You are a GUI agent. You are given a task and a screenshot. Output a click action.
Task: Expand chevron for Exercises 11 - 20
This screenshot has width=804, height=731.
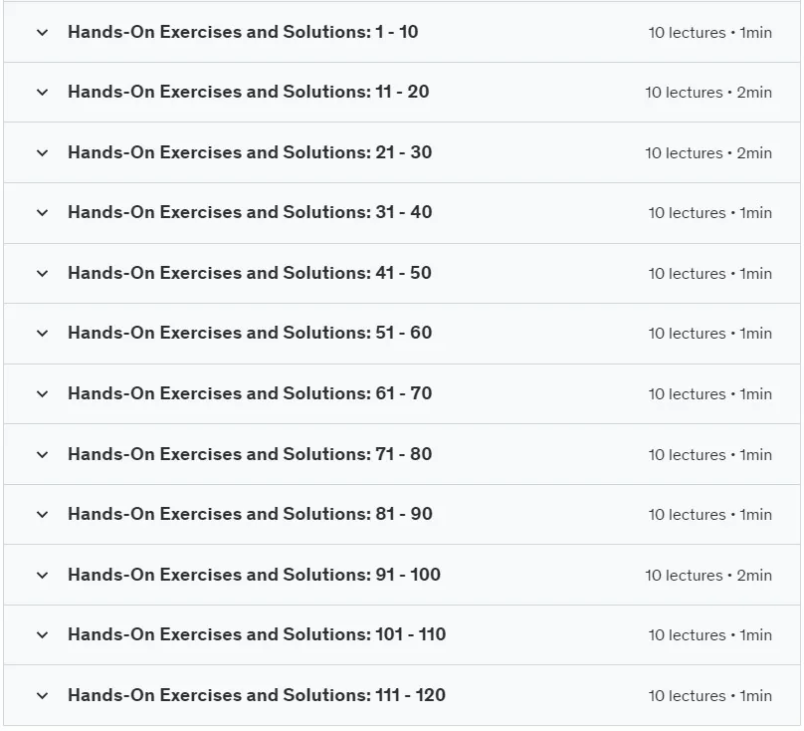click(x=43, y=93)
